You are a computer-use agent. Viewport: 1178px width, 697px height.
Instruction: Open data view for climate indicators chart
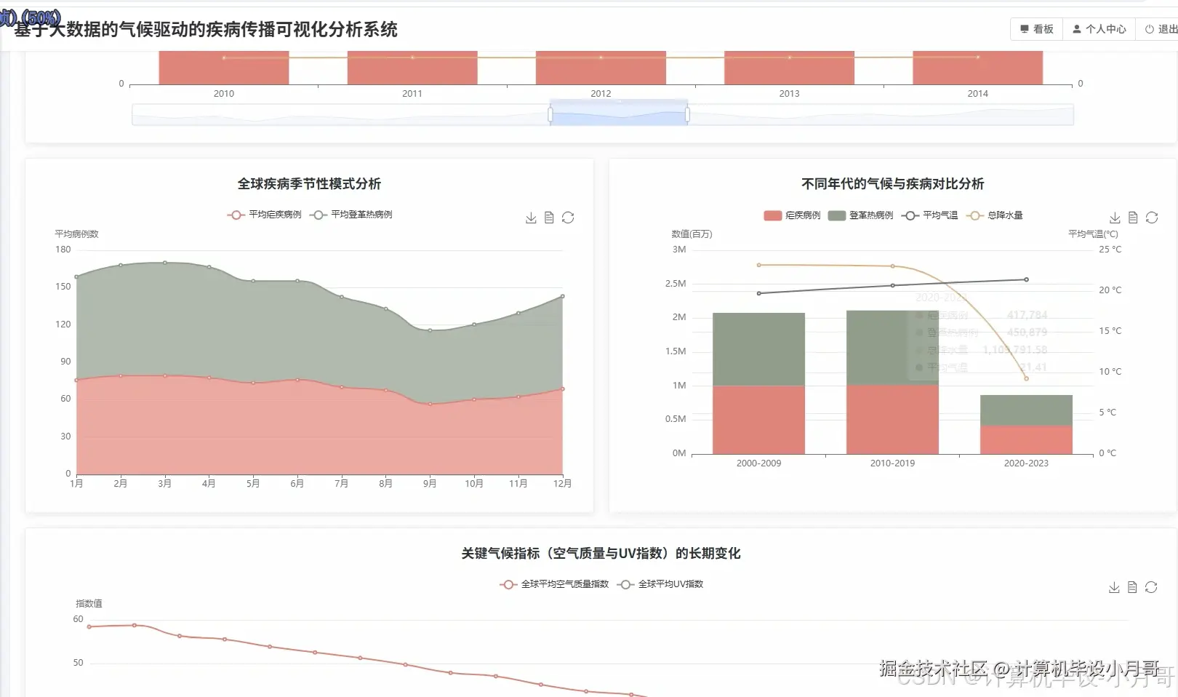click(1132, 588)
